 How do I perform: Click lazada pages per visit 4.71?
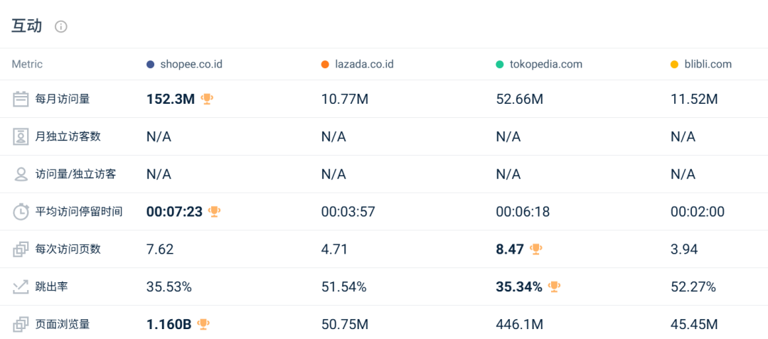(x=334, y=249)
